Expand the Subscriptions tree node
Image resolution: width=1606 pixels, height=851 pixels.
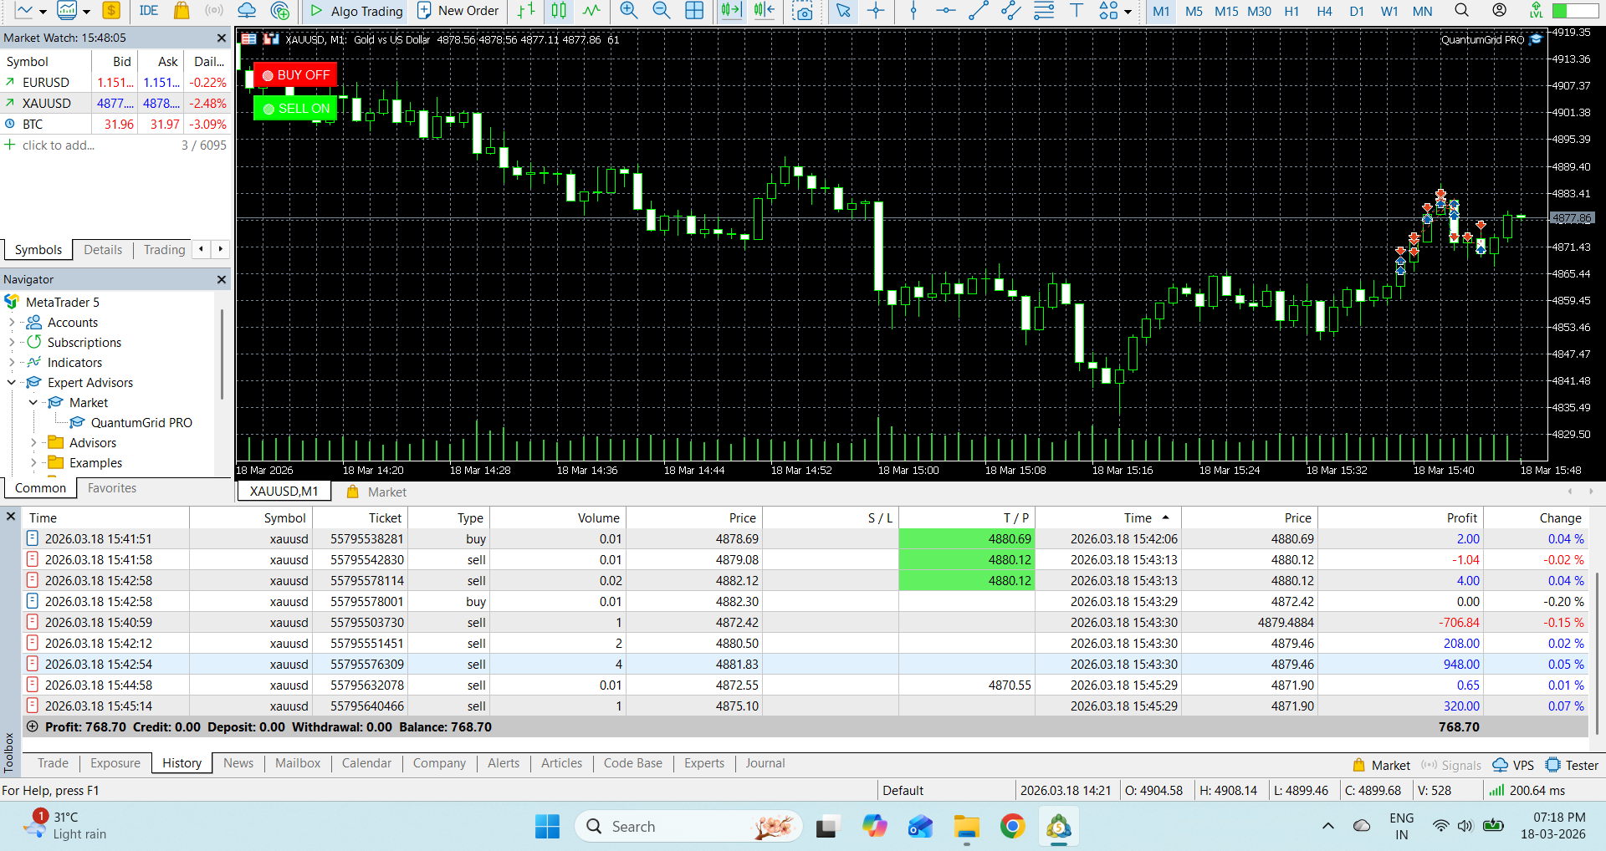pyautogui.click(x=12, y=343)
